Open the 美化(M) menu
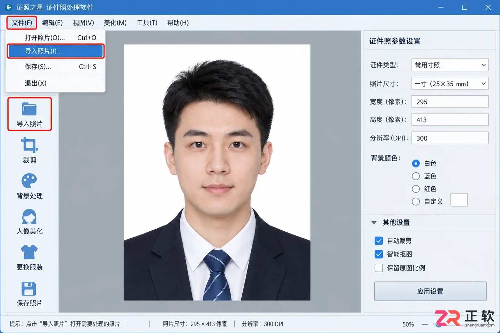 (x=115, y=23)
